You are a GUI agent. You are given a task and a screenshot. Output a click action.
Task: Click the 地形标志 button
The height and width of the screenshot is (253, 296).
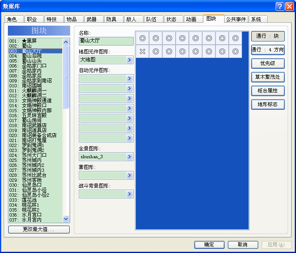coord(268,104)
